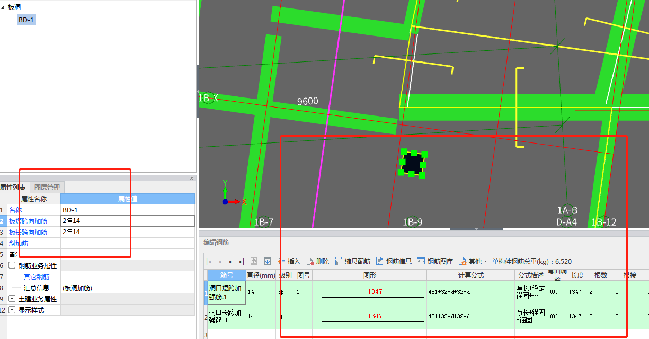
Task: Go to first rebar record arrow
Action: coord(210,262)
